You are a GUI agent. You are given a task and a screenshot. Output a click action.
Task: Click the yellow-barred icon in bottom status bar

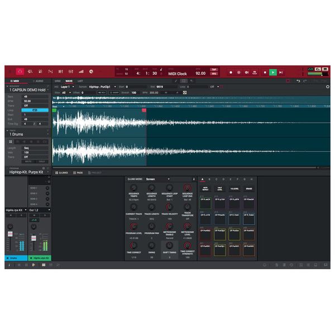(x=33, y=265)
